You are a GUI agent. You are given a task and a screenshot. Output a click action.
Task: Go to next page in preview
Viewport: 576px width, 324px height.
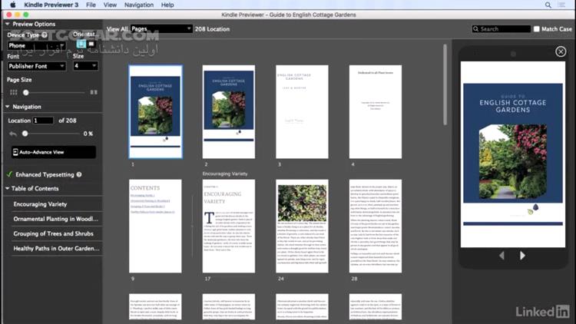coord(522,256)
